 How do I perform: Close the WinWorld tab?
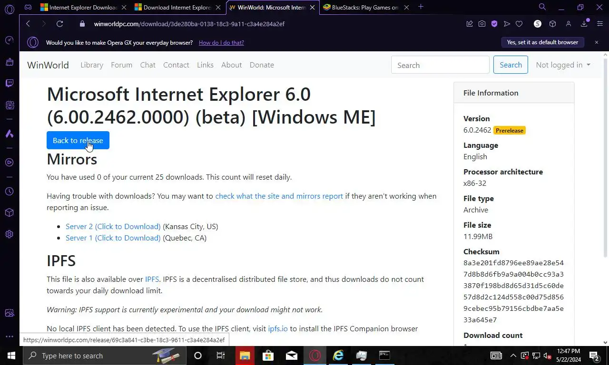[312, 7]
